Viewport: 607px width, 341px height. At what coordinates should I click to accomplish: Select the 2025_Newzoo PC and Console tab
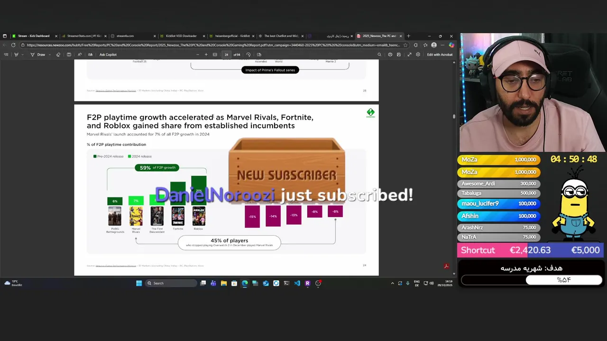pyautogui.click(x=379, y=36)
